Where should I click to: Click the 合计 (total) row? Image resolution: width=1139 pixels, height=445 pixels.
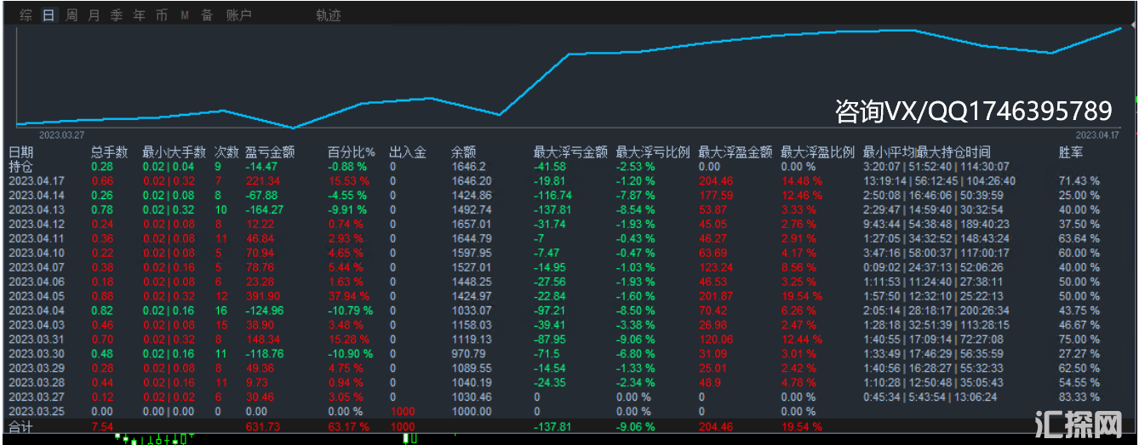coord(21,426)
